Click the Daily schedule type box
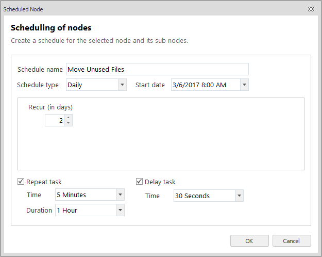The image size is (322, 257). point(91,85)
